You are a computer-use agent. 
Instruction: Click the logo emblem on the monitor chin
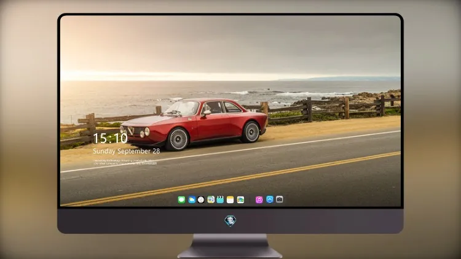pyautogui.click(x=230, y=221)
